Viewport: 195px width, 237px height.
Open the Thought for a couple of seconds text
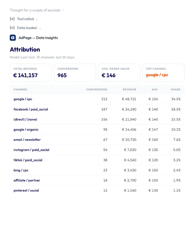[x=35, y=10]
